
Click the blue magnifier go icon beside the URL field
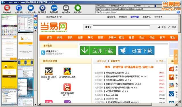pyautogui.click(x=178, y=12)
